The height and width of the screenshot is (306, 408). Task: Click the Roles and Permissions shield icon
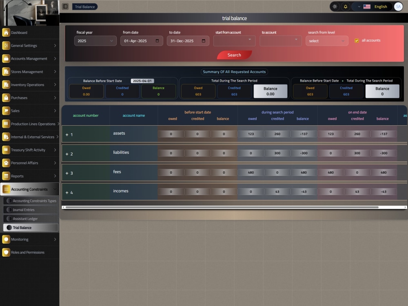click(6, 252)
